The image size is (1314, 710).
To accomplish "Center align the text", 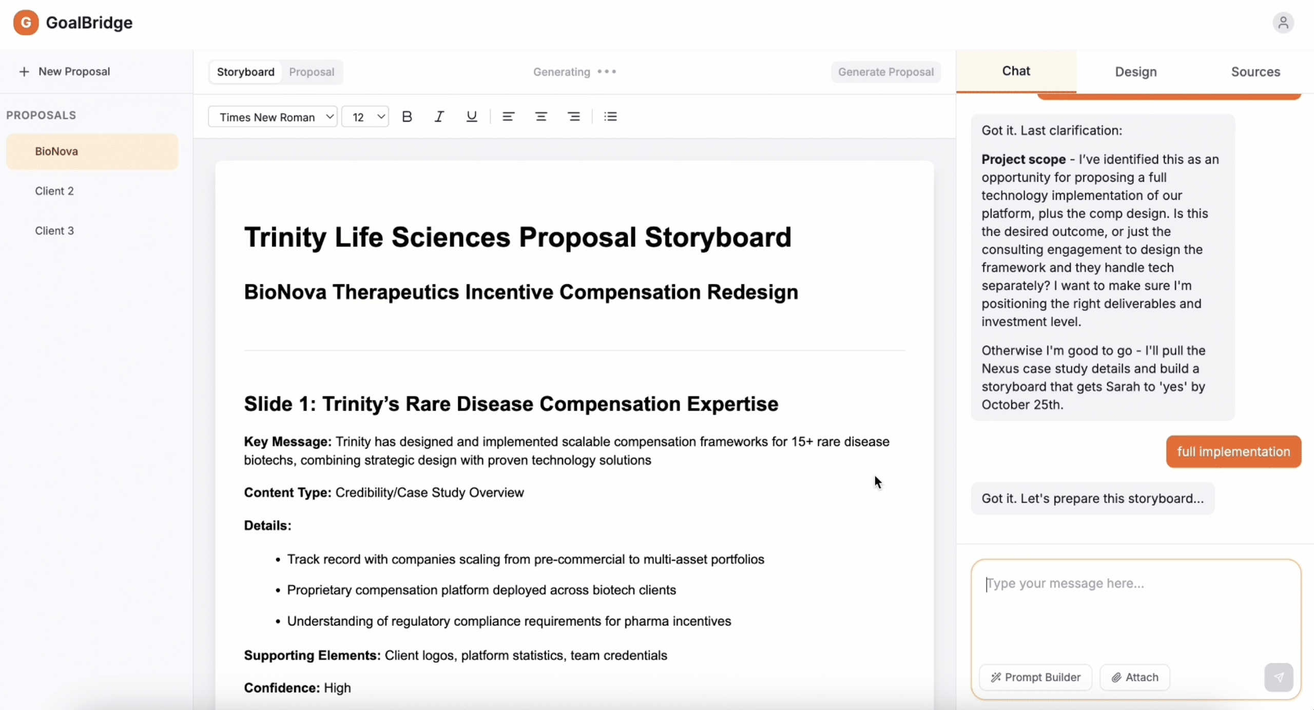I will (x=540, y=117).
